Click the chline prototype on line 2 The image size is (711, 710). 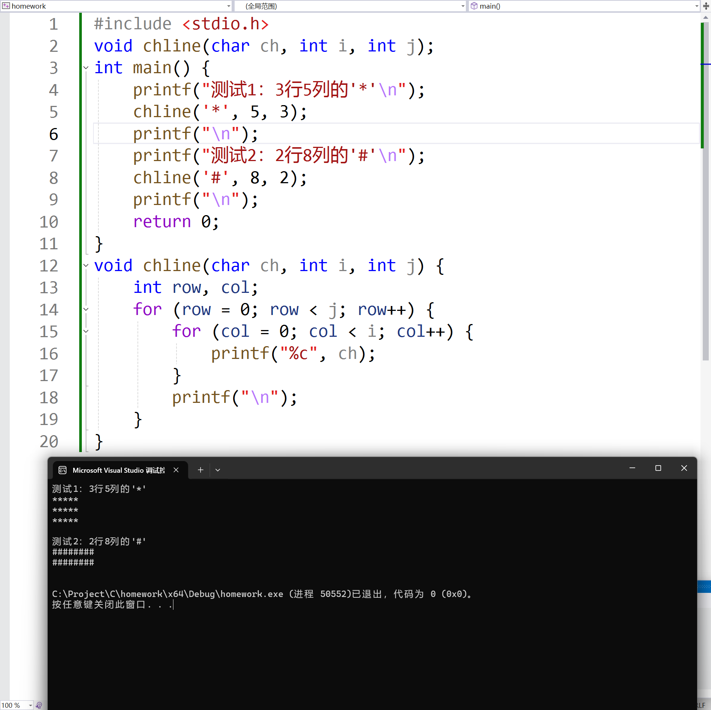click(264, 46)
